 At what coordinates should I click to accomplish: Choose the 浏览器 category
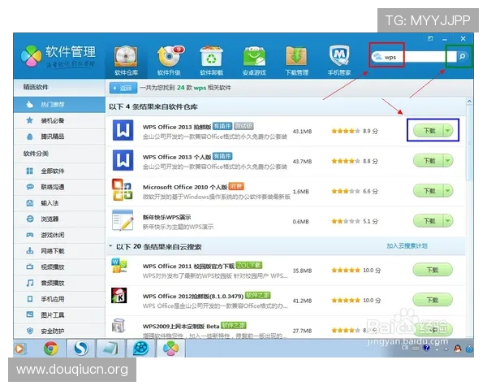pos(50,219)
